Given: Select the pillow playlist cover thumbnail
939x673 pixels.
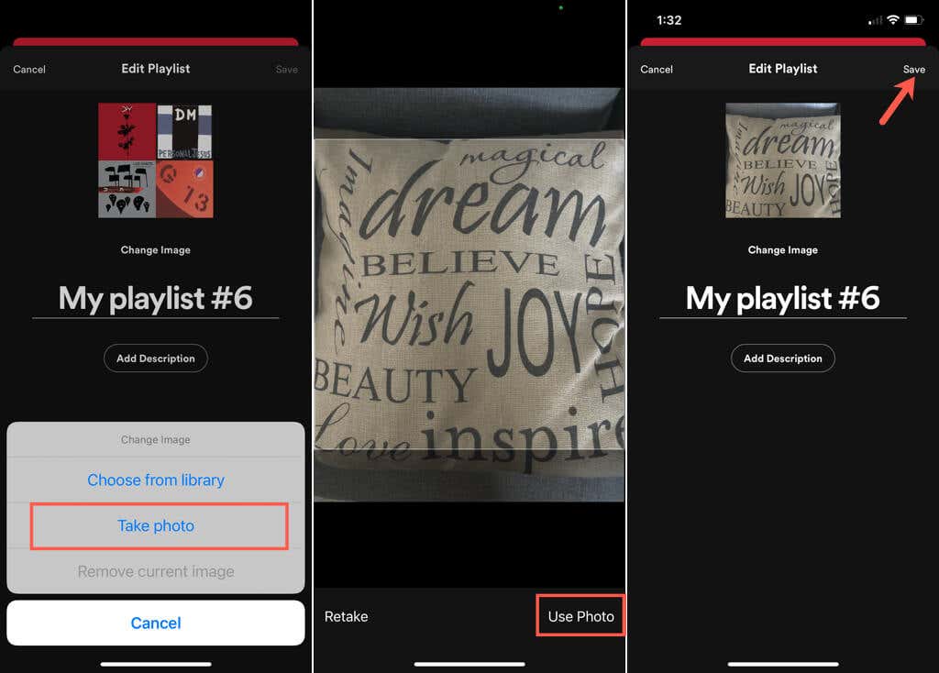Looking at the screenshot, I should point(783,160).
